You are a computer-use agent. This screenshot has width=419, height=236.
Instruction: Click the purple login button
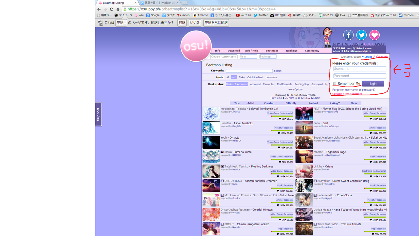coord(373,84)
